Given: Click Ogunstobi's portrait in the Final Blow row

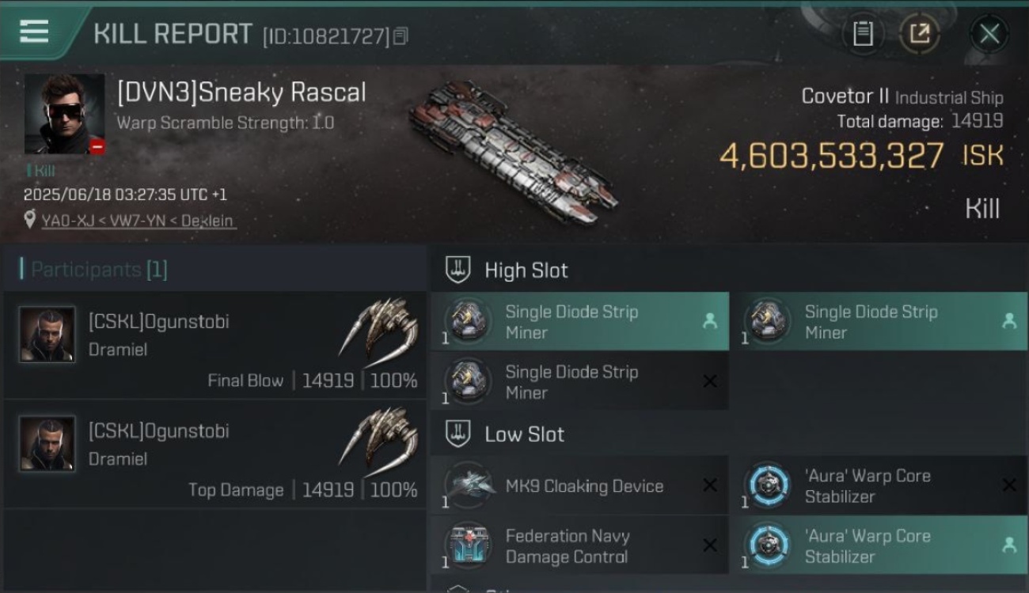Looking at the screenshot, I should click(x=47, y=334).
